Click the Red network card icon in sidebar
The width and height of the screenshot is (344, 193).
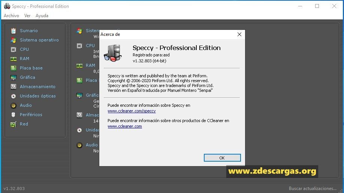(x=13, y=124)
